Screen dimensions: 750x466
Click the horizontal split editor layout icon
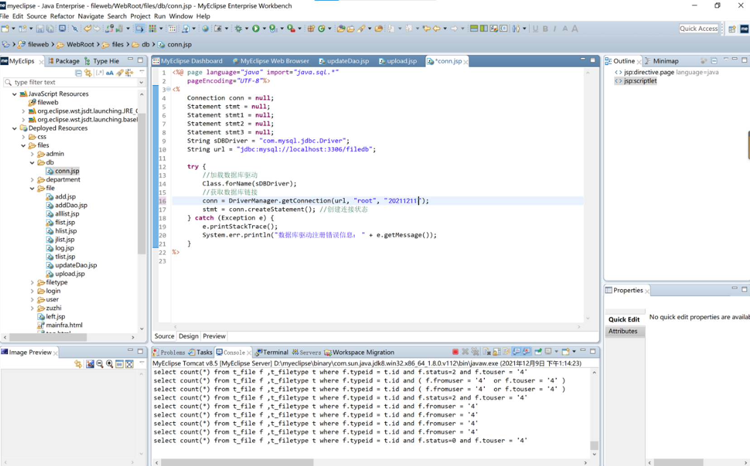[x=474, y=29]
